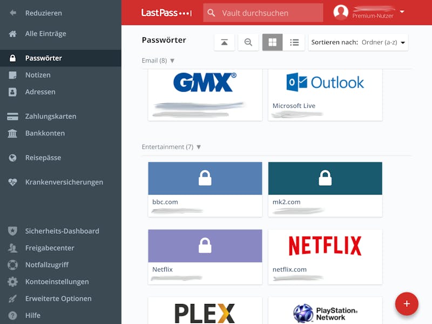
Task: Open Bankkonten section
Action: 45,133
